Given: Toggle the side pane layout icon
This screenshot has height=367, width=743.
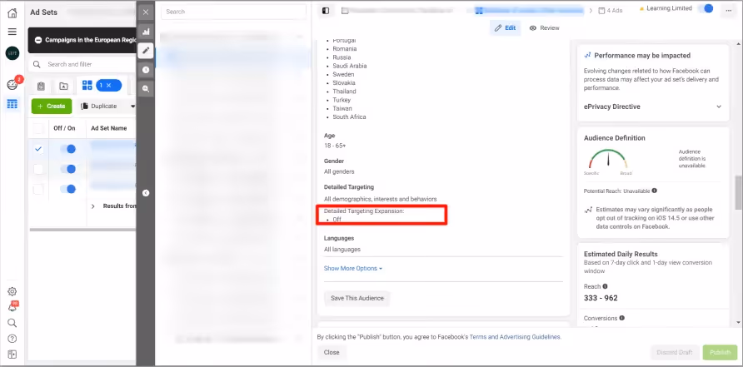Looking at the screenshot, I should (326, 11).
